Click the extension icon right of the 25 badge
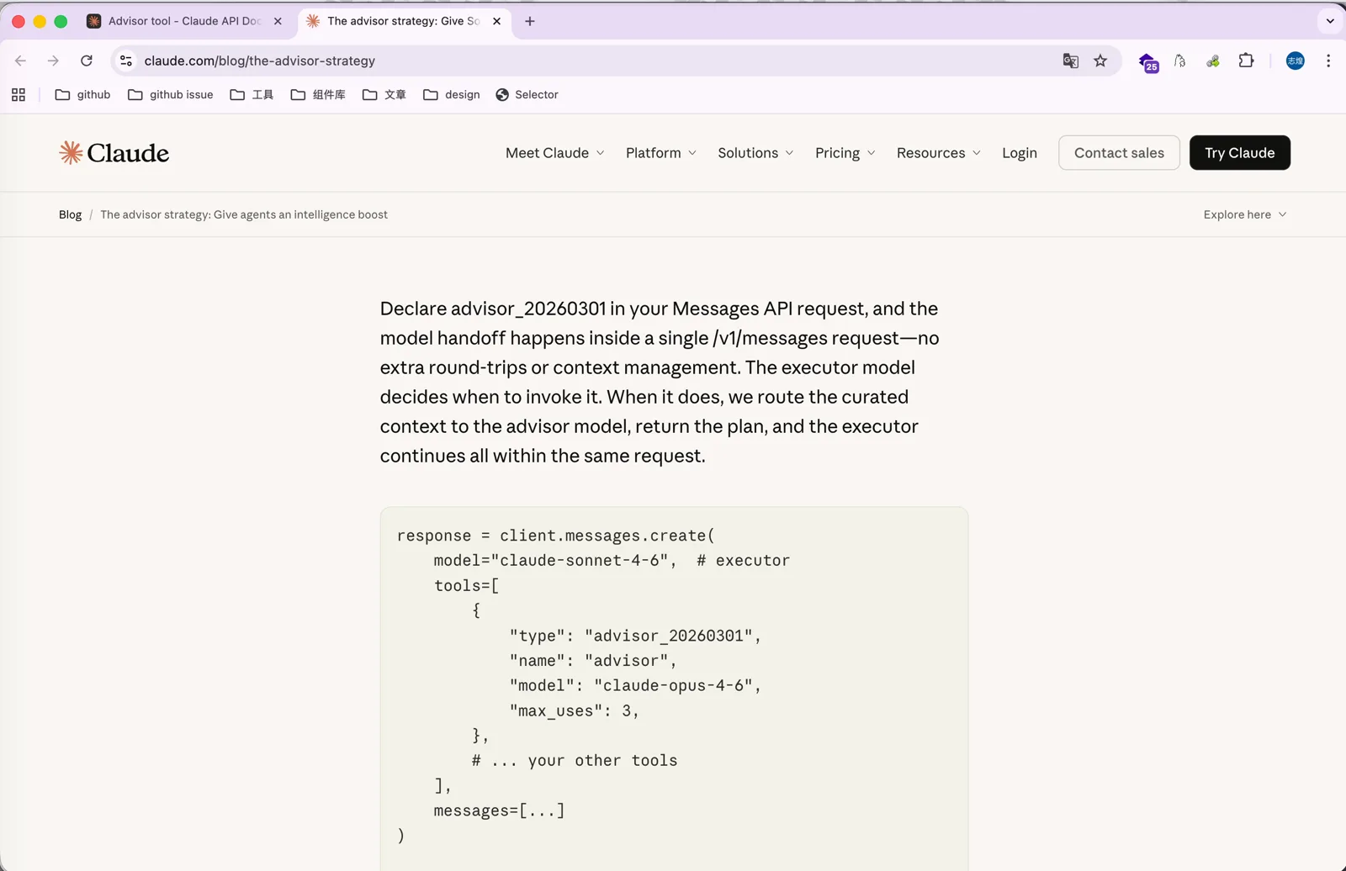 point(1180,61)
